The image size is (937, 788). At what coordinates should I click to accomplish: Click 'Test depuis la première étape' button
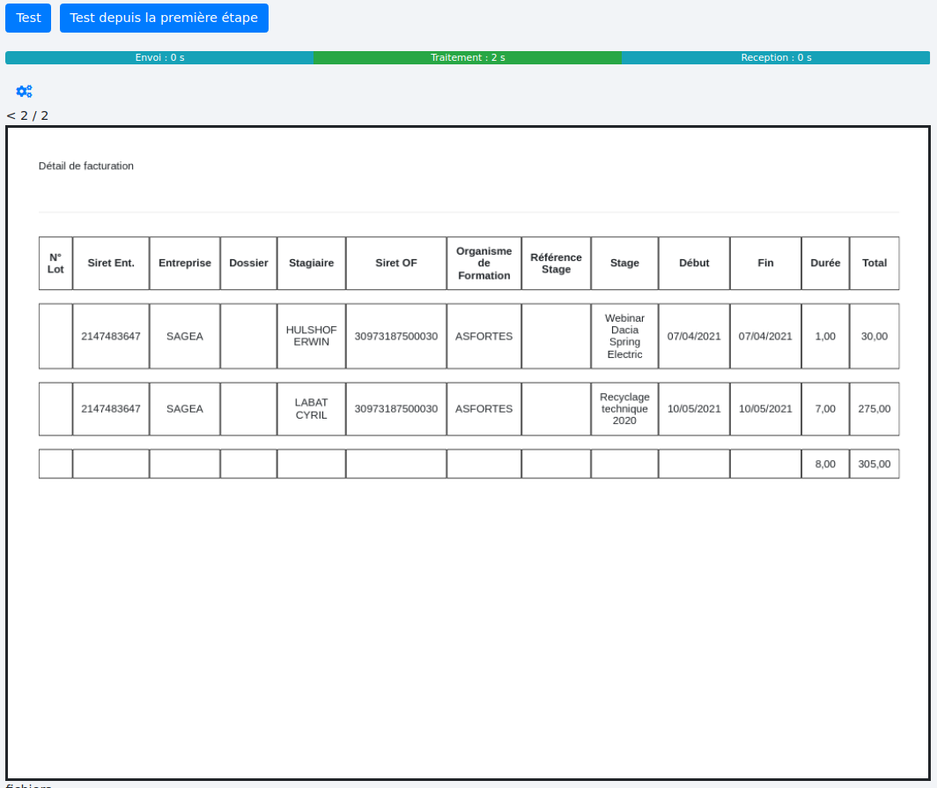(x=164, y=18)
